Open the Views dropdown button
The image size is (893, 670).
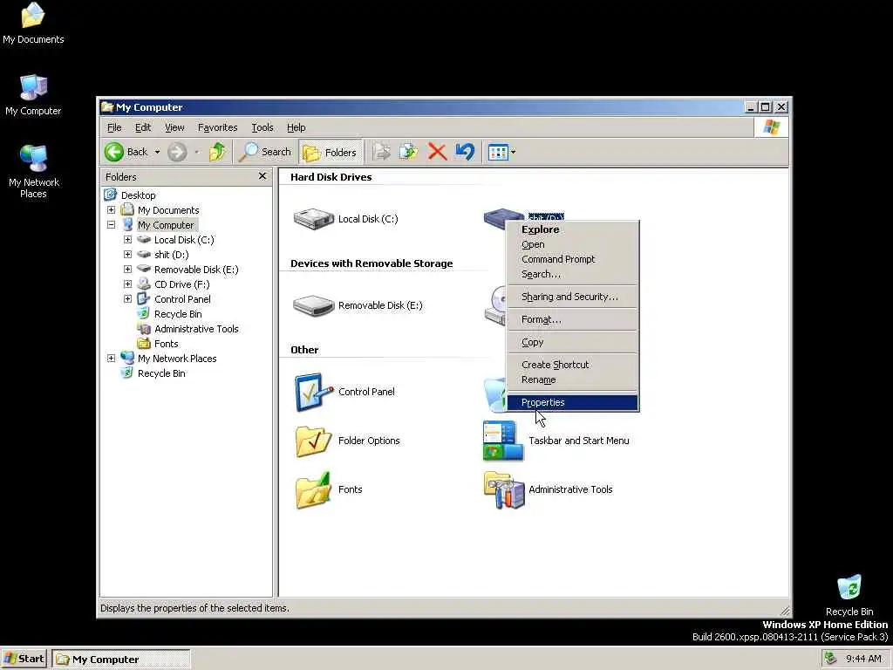(x=501, y=152)
